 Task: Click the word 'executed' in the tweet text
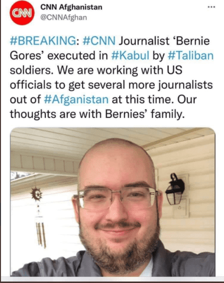point(71,55)
